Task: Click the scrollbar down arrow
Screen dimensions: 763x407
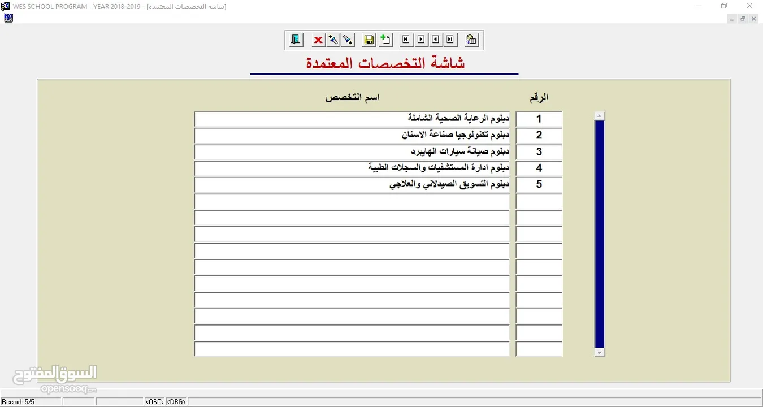Action: pyautogui.click(x=600, y=353)
